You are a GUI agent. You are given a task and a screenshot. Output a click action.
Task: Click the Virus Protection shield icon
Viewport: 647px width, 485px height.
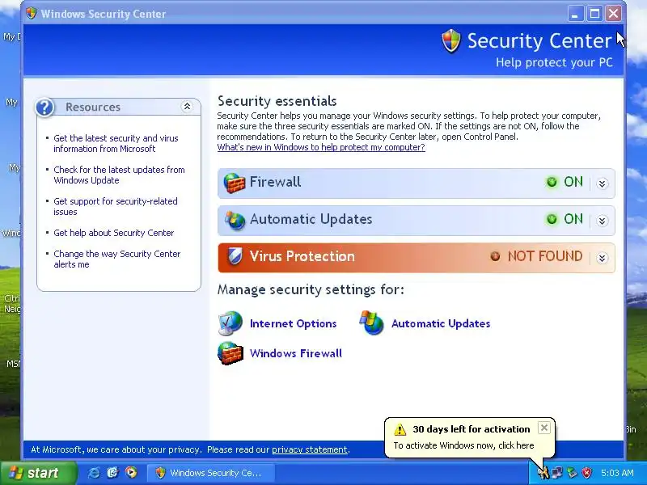[235, 256]
